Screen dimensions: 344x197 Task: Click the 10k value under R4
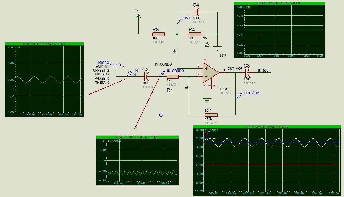pyautogui.click(x=191, y=38)
